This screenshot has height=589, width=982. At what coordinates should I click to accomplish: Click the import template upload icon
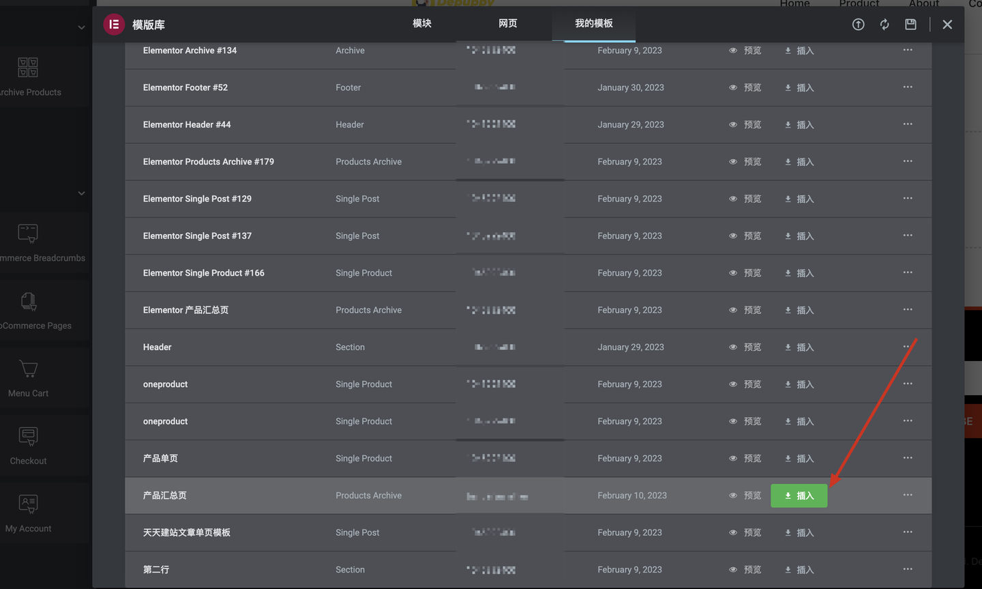pyautogui.click(x=858, y=25)
